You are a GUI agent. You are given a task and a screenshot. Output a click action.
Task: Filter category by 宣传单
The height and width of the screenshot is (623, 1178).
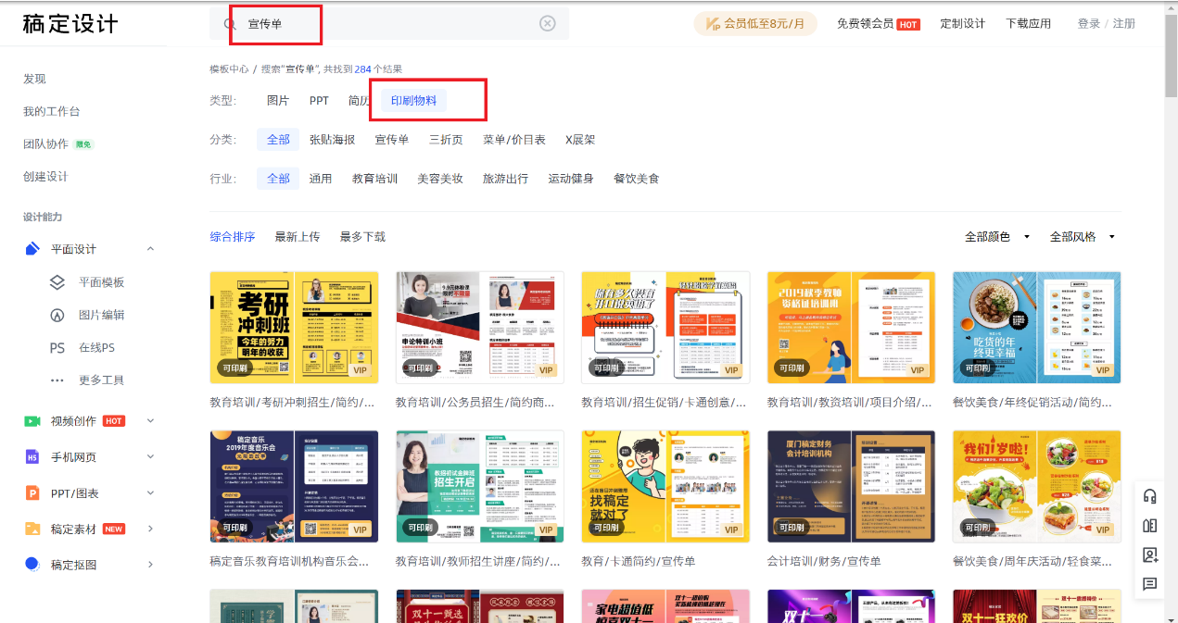tap(391, 140)
